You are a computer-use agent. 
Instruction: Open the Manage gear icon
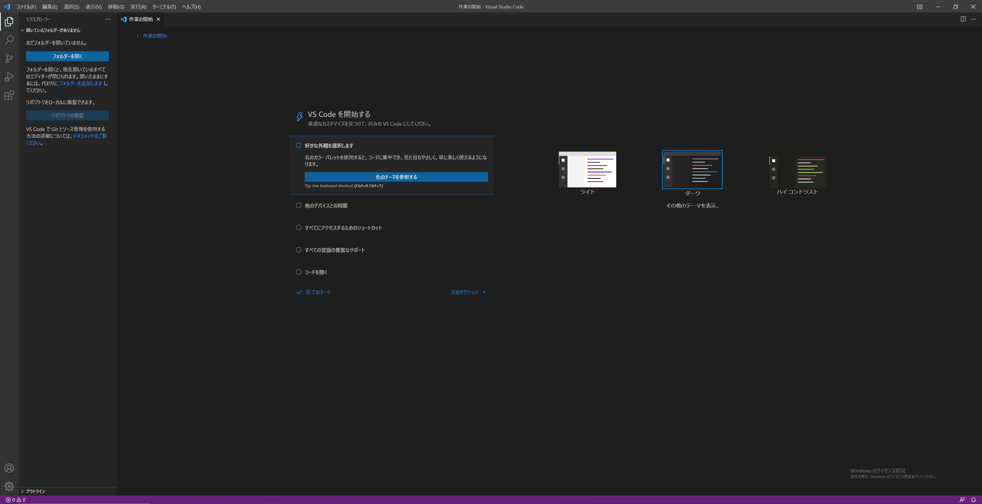[9, 486]
